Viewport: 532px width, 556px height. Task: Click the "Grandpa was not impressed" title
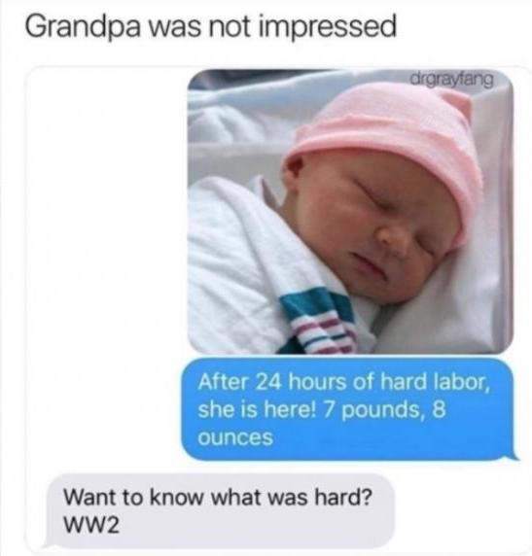coord(210,27)
